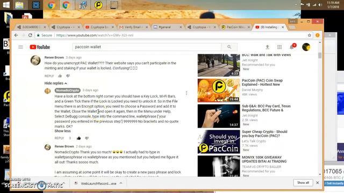Open the volume icon in system tray

pyautogui.click(x=320, y=5)
